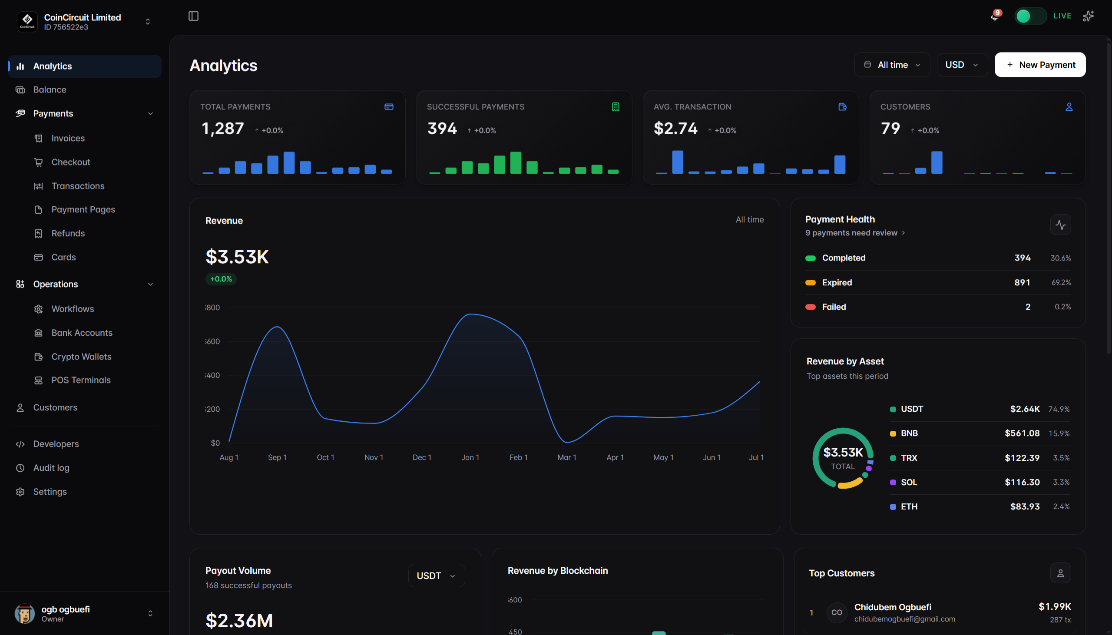The height and width of the screenshot is (635, 1112).
Task: Click the Bank Accounts building icon
Action: [38, 333]
